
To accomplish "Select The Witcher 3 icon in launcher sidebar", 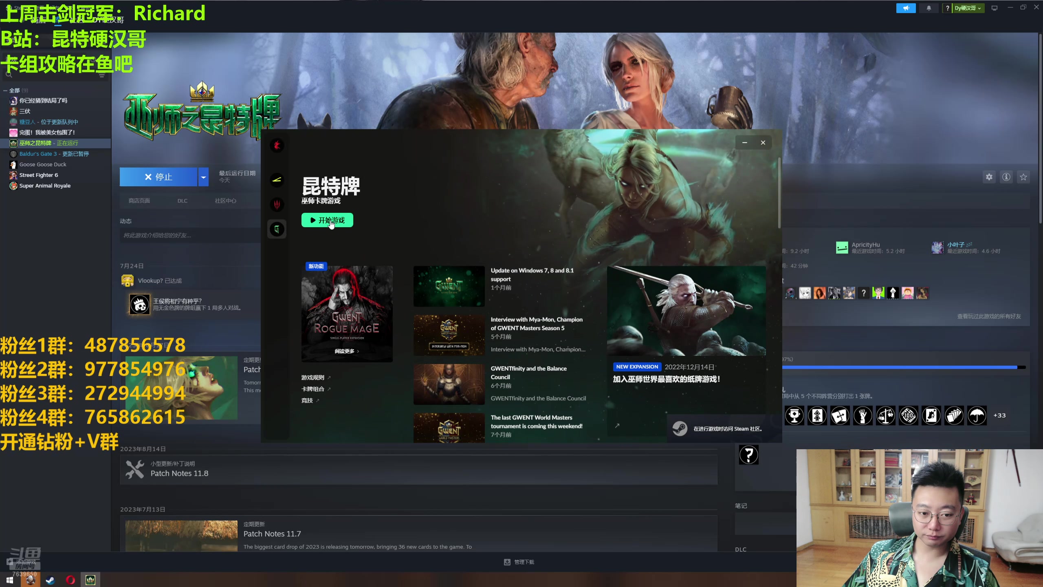I will 277,204.
